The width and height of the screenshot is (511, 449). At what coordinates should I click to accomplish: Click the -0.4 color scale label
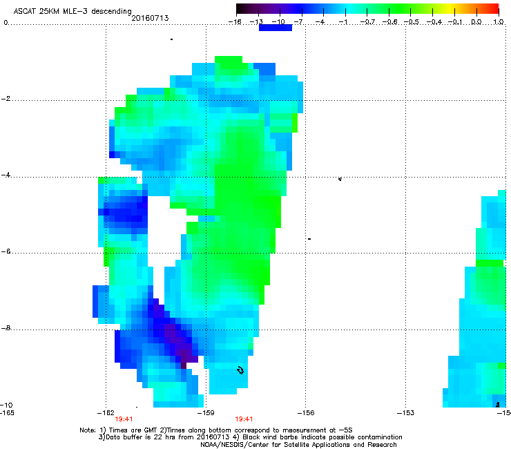click(x=434, y=22)
